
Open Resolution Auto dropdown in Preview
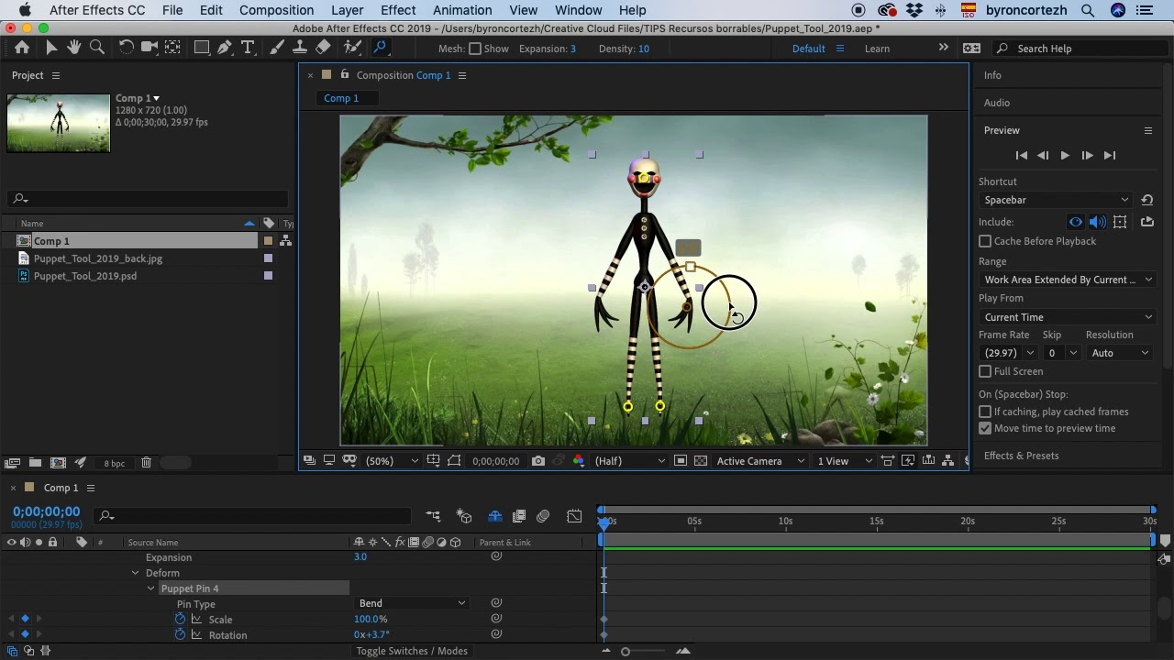point(1120,353)
